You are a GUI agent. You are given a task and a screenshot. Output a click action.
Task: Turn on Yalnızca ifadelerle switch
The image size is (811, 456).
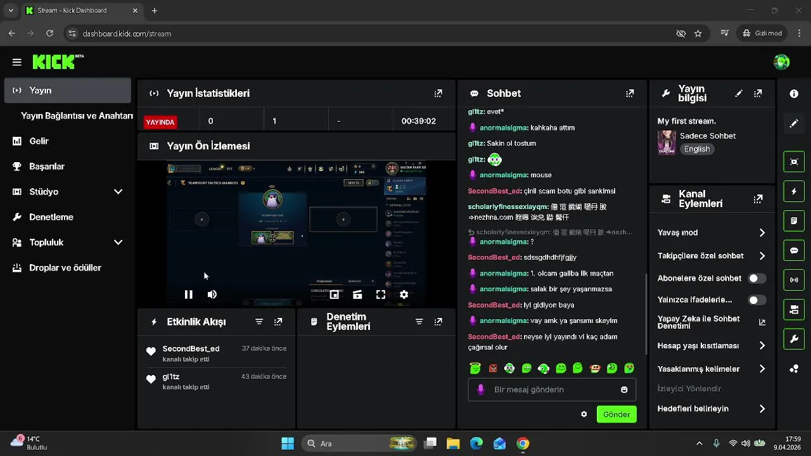point(757,300)
